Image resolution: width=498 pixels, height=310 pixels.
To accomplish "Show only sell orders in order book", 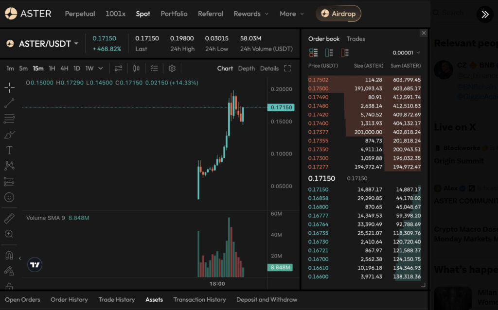I will [x=345, y=52].
